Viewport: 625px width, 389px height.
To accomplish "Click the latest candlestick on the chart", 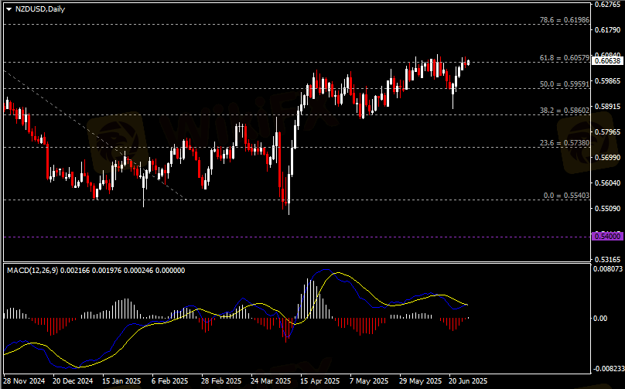I will [x=468, y=63].
